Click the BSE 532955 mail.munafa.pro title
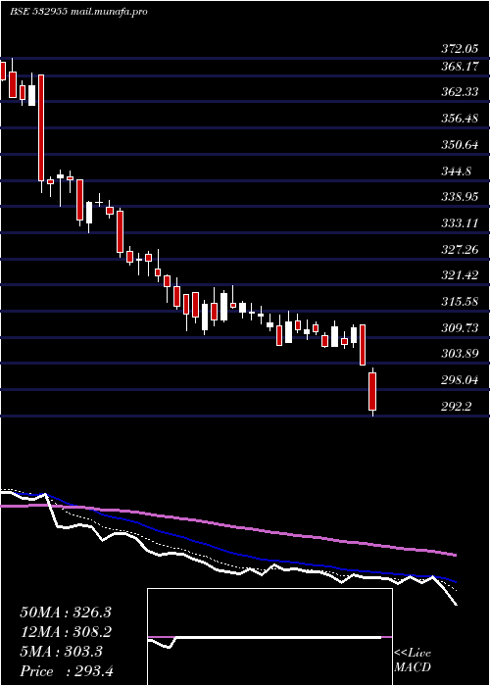The width and height of the screenshot is (490, 686). click(78, 12)
